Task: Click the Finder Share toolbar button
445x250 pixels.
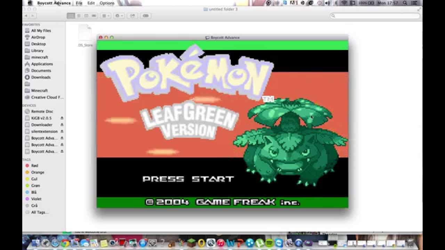Action: [x=132, y=16]
